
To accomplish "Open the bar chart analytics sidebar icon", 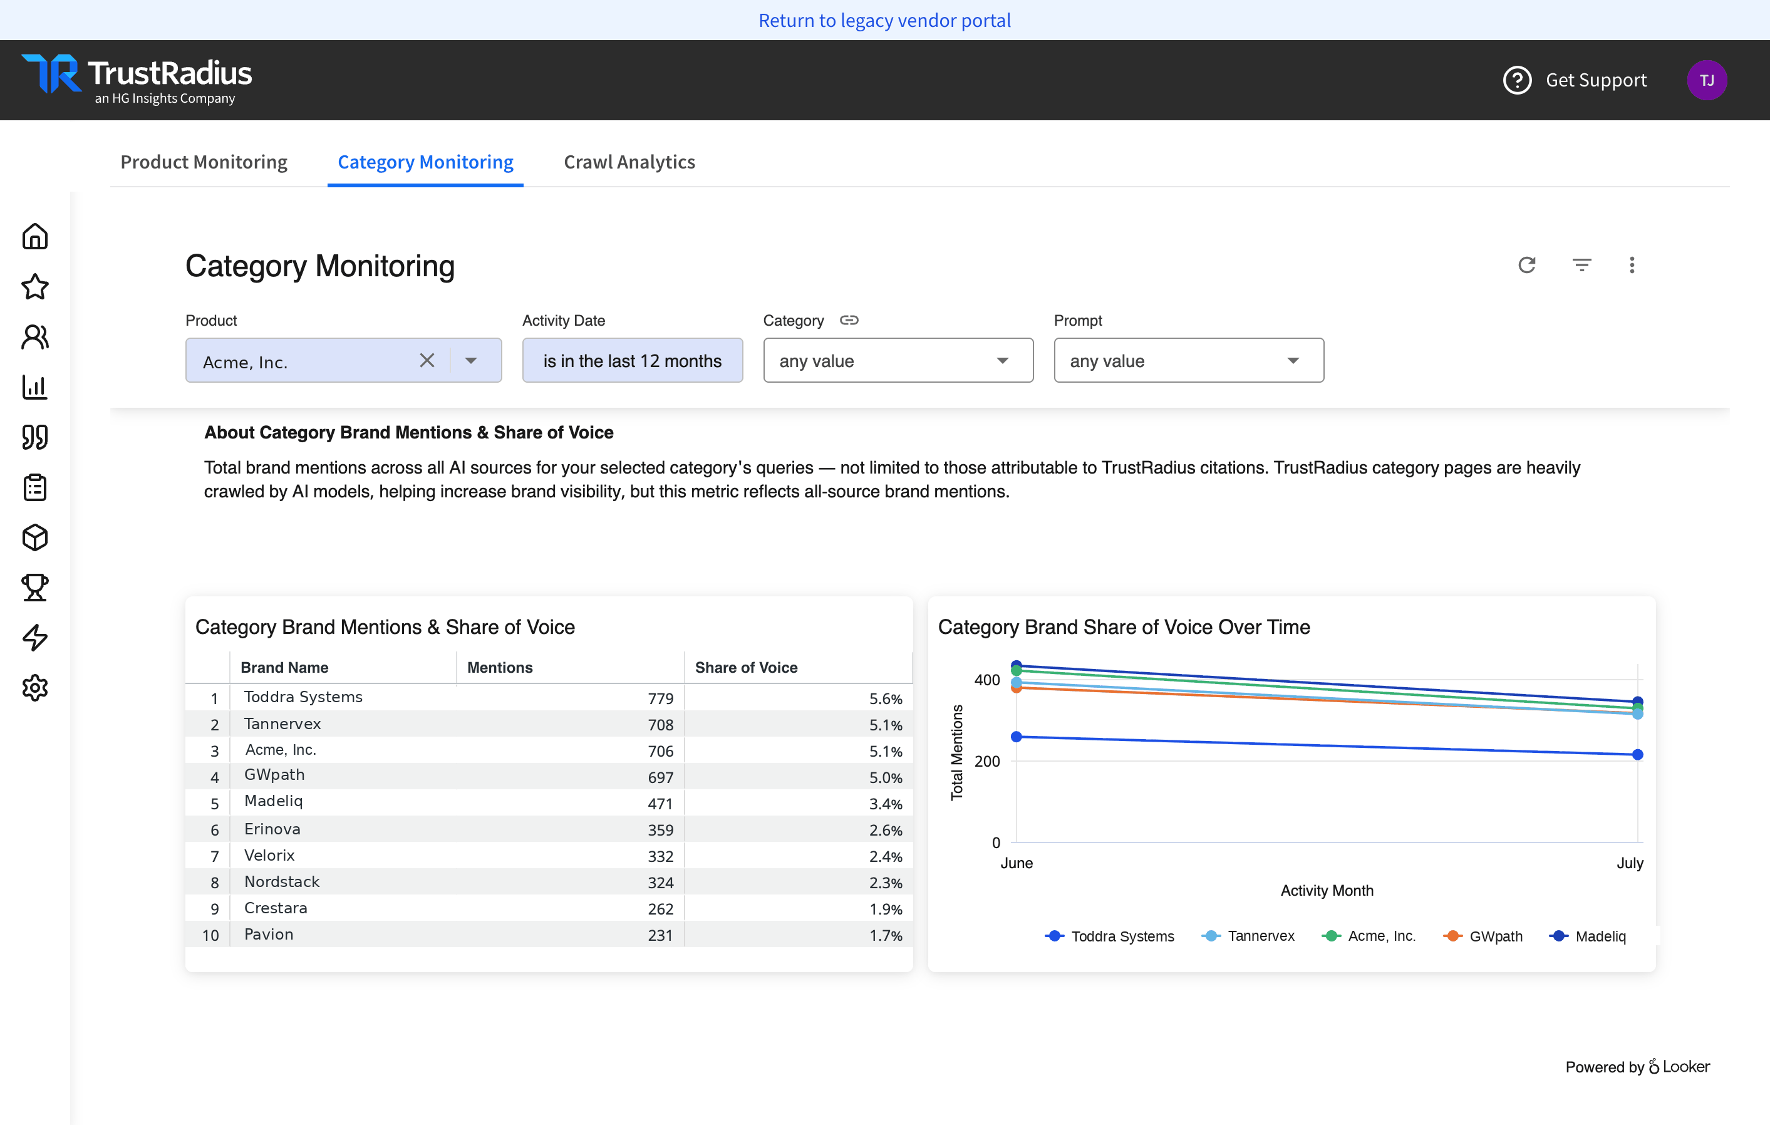I will click(34, 388).
